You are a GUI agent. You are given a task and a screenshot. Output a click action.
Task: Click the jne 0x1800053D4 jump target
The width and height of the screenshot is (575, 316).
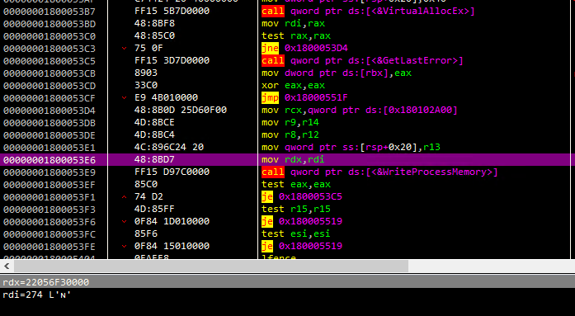coord(316,48)
